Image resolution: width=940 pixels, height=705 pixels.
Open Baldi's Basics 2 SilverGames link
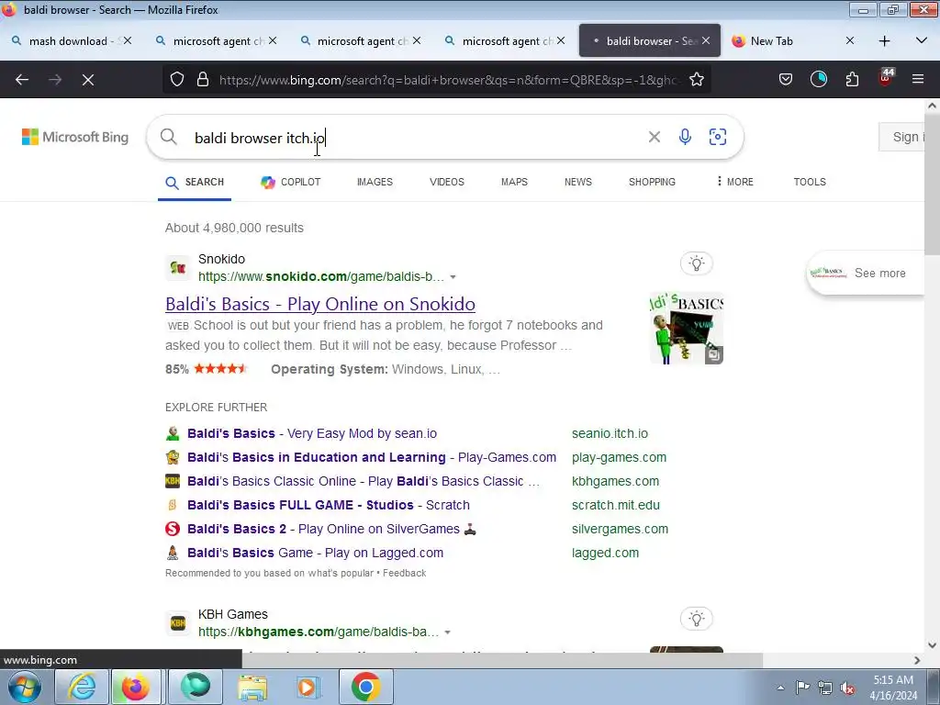click(x=331, y=530)
